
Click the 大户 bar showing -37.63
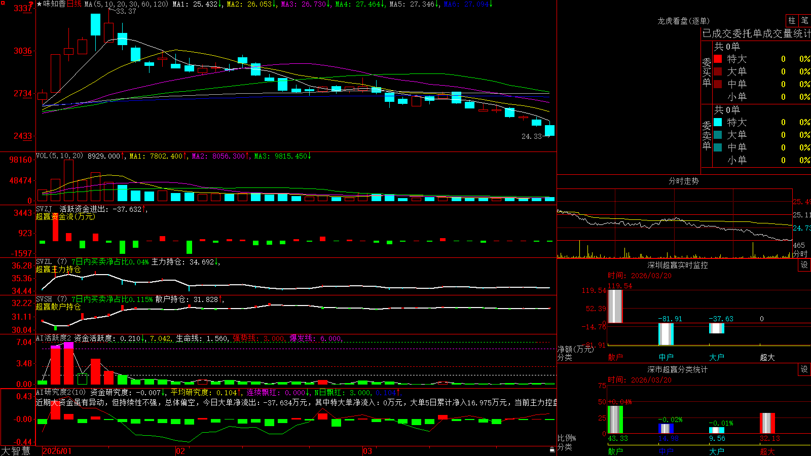pos(716,328)
